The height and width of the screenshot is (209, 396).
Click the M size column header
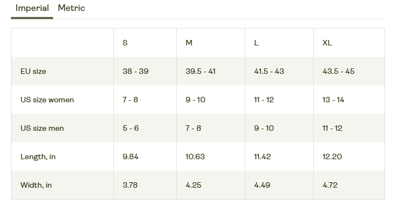tap(189, 43)
